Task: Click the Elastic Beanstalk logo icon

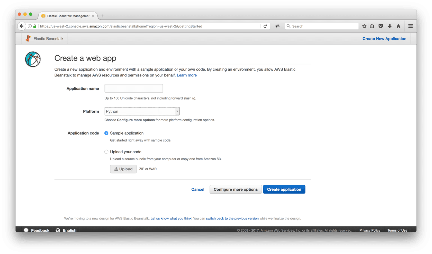Action: tap(28, 39)
